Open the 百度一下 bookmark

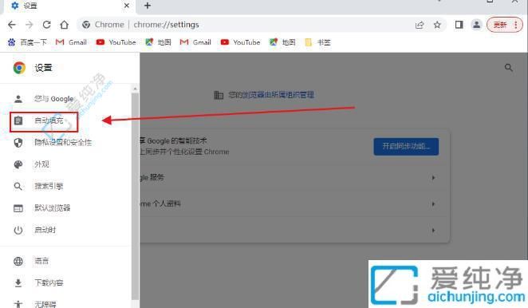point(27,42)
